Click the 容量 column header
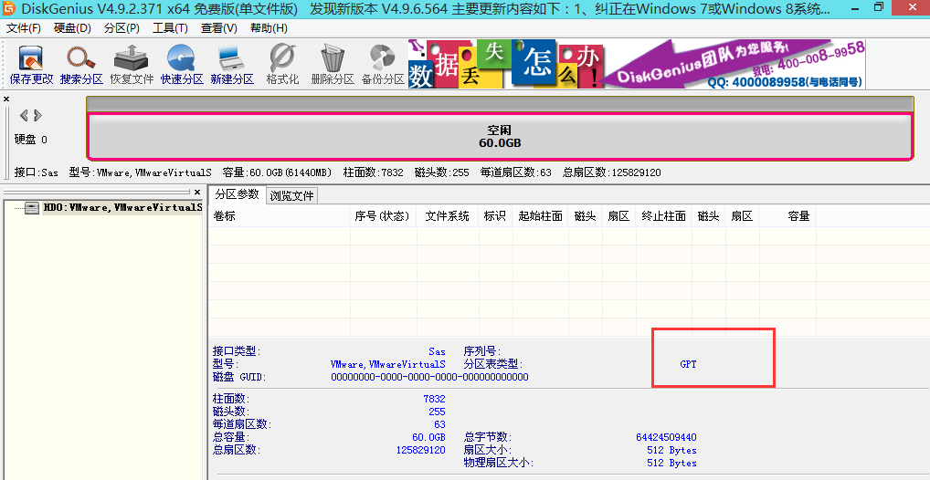 [x=787, y=216]
